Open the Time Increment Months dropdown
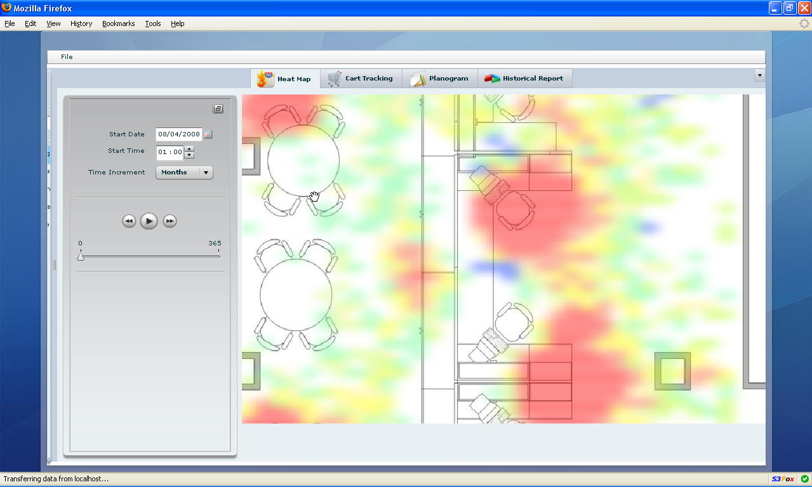 click(184, 172)
